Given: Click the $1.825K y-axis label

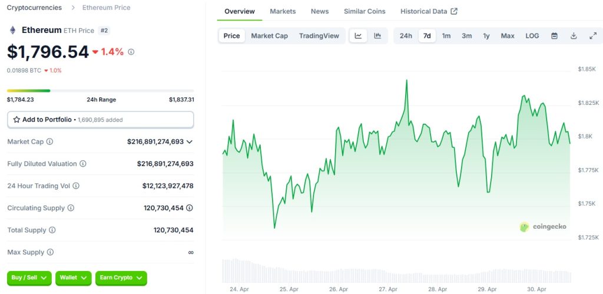Looking at the screenshot, I should coord(588,103).
